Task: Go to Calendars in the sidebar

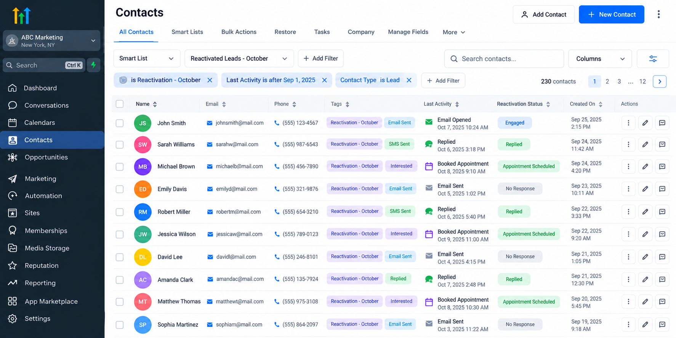Action: 40,123
